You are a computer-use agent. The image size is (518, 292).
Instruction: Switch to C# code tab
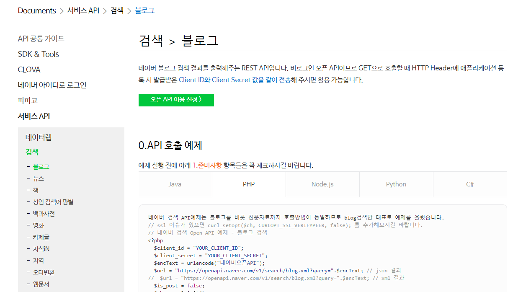(470, 184)
